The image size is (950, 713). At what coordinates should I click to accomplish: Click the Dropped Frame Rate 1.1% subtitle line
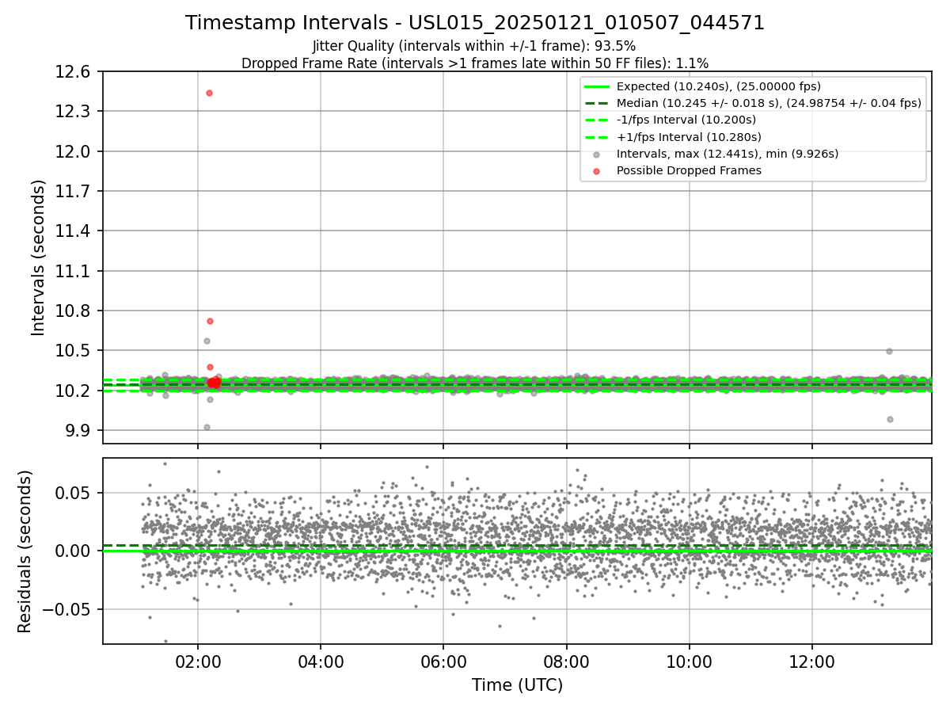(475, 63)
